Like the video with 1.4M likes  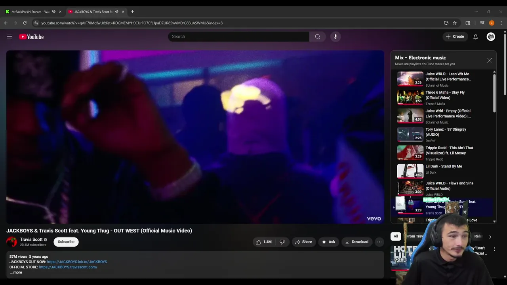263,242
